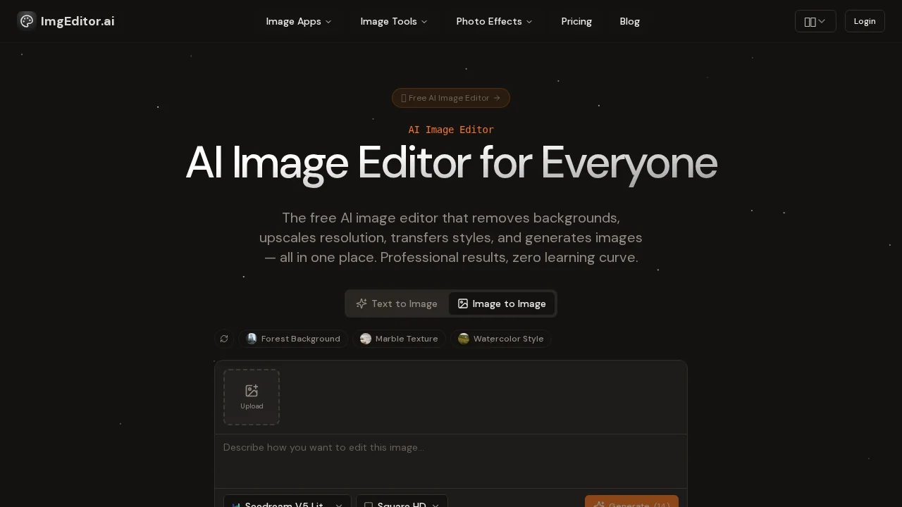This screenshot has width=902, height=507.
Task: Open the Blog menu item
Action: tap(629, 21)
